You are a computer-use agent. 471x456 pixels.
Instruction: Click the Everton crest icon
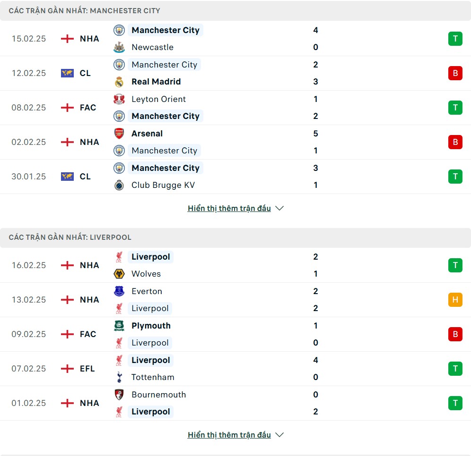point(119,291)
